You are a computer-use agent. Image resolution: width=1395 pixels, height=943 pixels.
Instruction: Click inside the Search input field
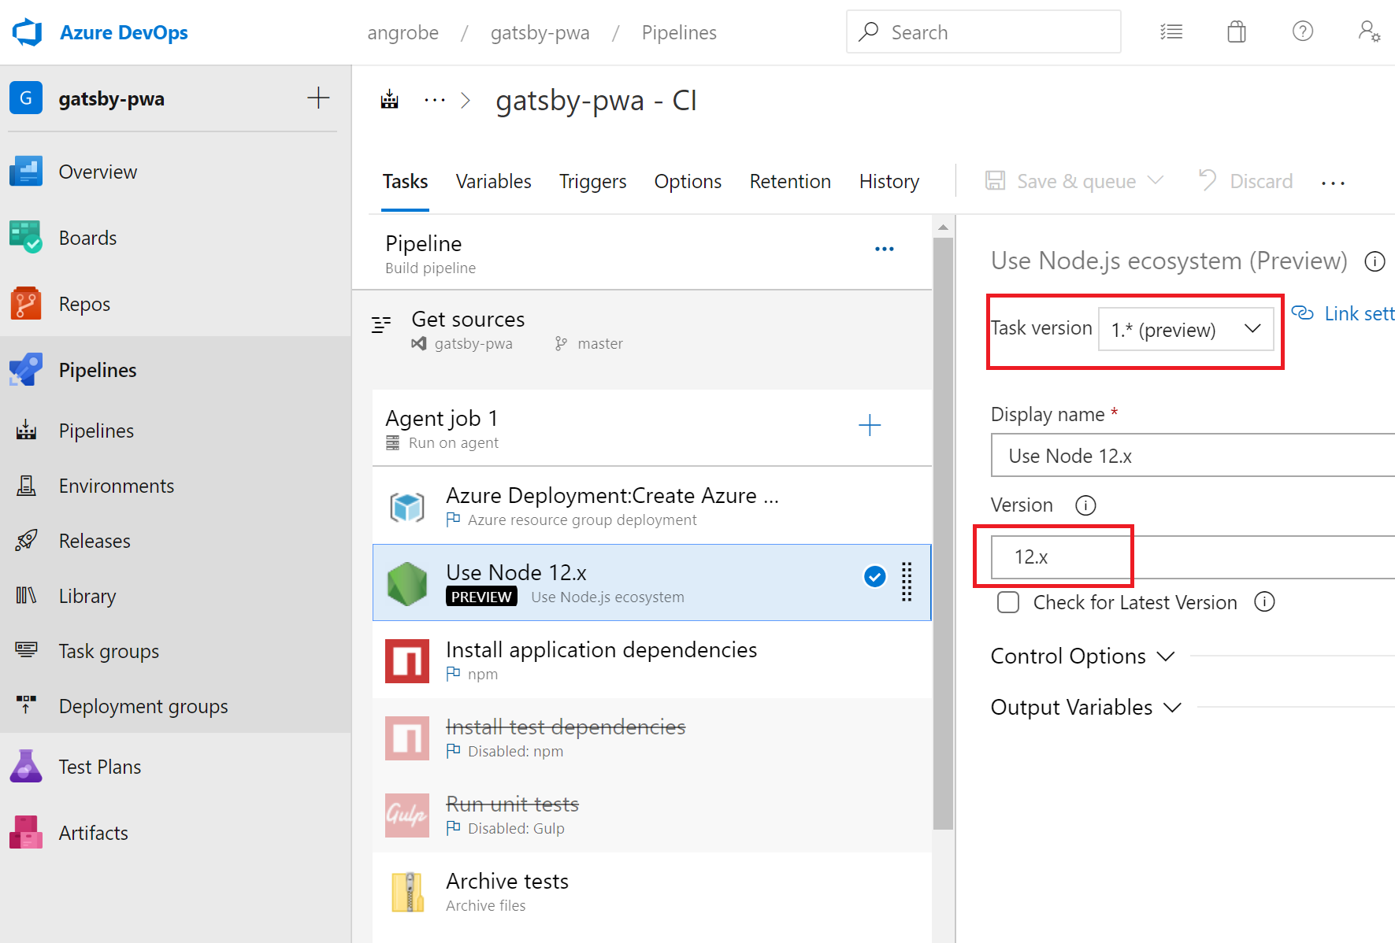(x=983, y=31)
